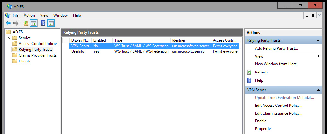Sort by Type column header
Image resolution: width=327 pixels, height=134 pixels.
pyautogui.click(x=141, y=40)
